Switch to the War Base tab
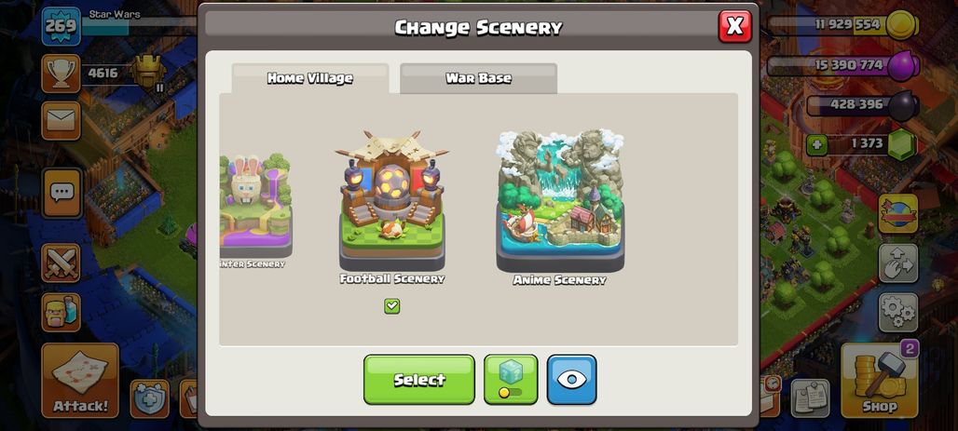Image resolution: width=958 pixels, height=431 pixels. coord(478,78)
